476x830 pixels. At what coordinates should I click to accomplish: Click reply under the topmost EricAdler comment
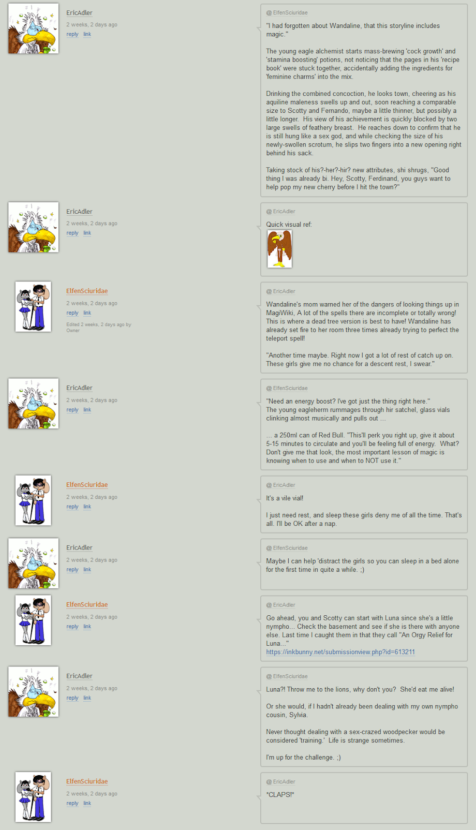click(72, 34)
